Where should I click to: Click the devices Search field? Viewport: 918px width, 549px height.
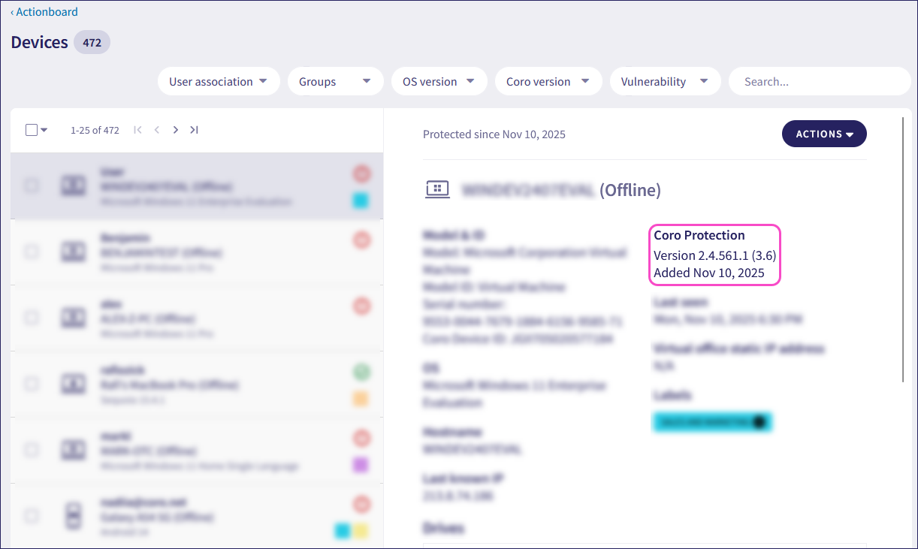click(x=819, y=82)
